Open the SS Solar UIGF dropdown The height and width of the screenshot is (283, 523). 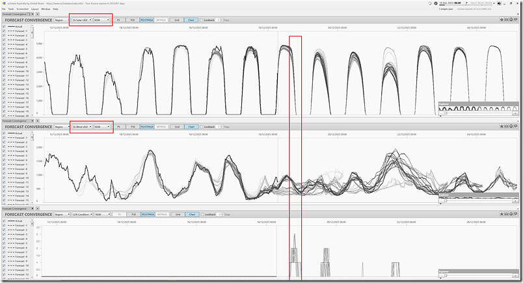click(81, 20)
